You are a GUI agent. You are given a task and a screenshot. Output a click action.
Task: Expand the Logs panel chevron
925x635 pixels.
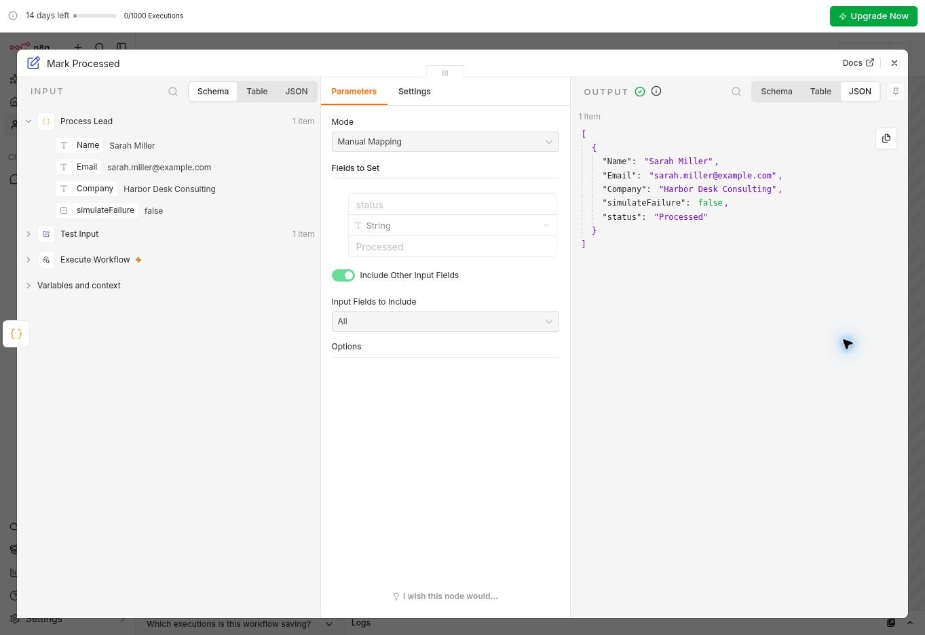click(910, 623)
